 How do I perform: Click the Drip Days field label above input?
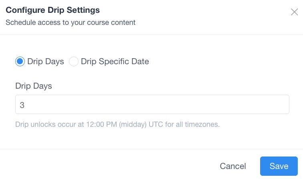coord(34,86)
